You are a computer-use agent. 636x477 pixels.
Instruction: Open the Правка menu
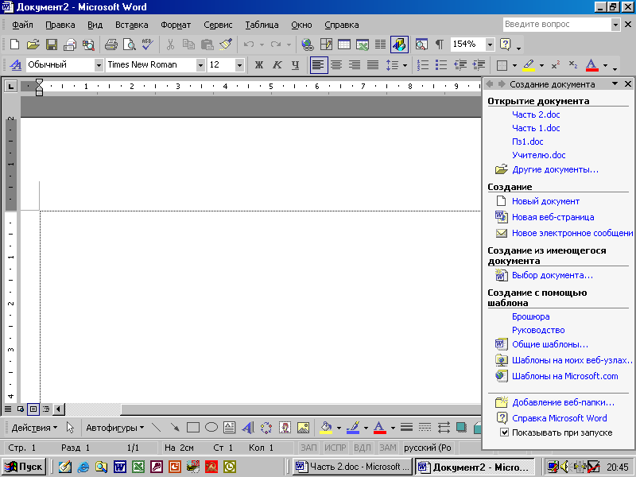click(60, 25)
